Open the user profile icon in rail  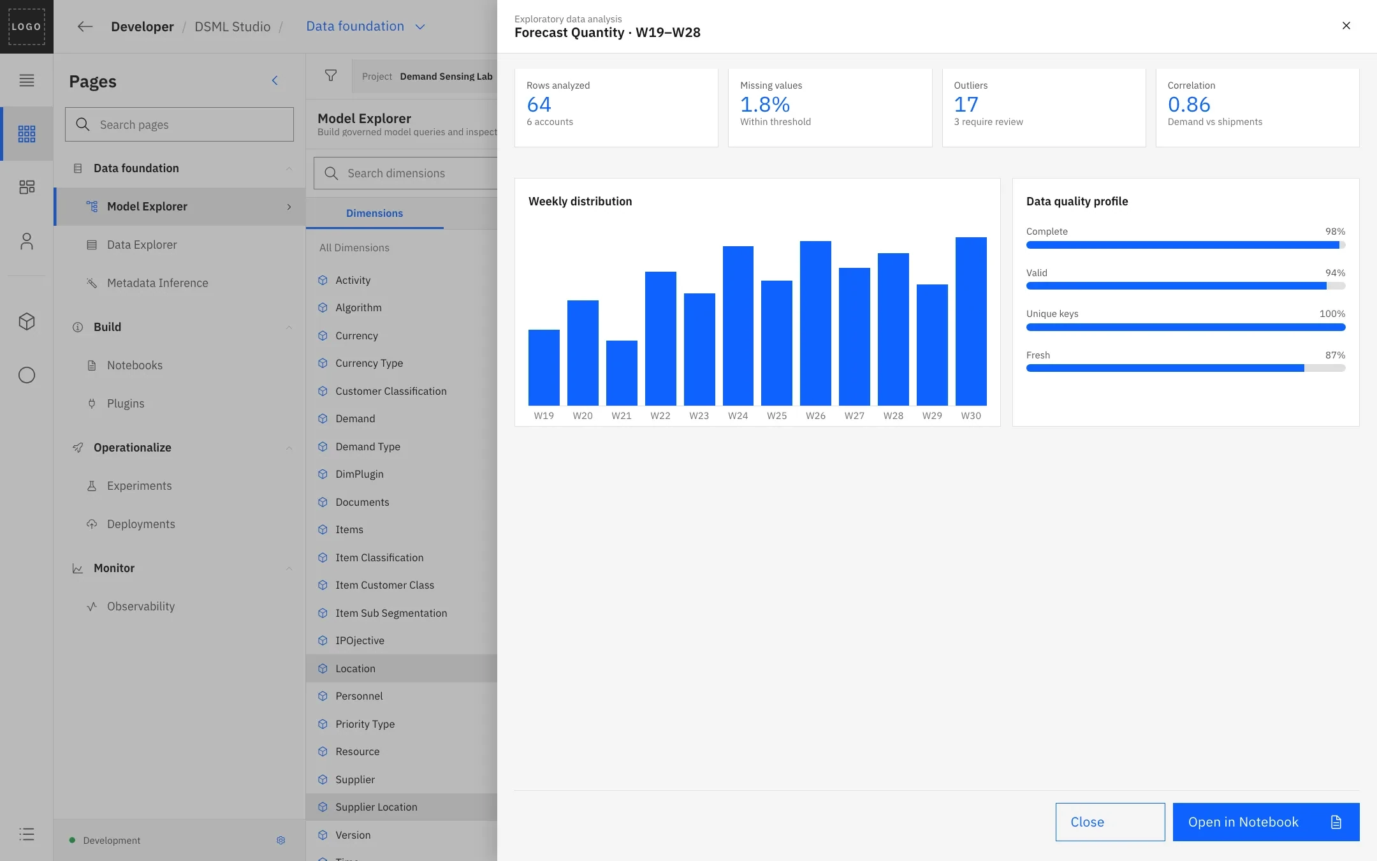click(27, 241)
